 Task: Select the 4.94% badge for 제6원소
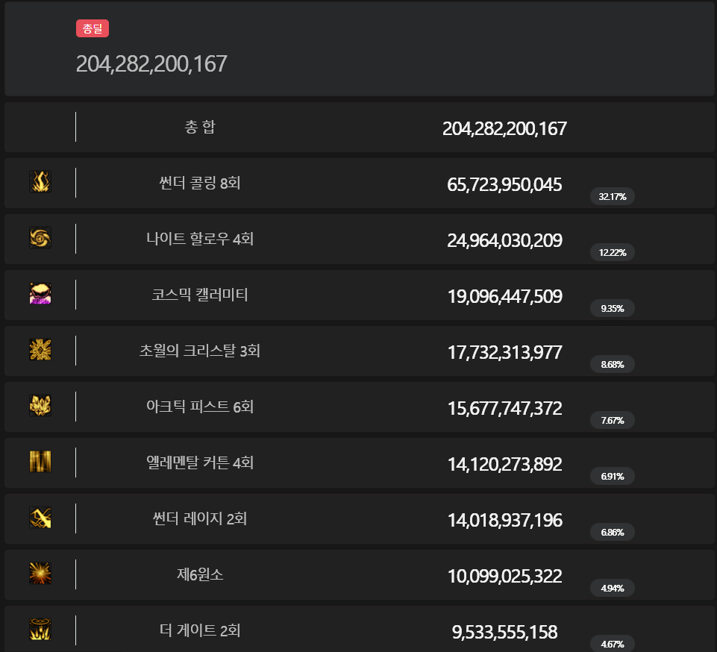click(613, 588)
